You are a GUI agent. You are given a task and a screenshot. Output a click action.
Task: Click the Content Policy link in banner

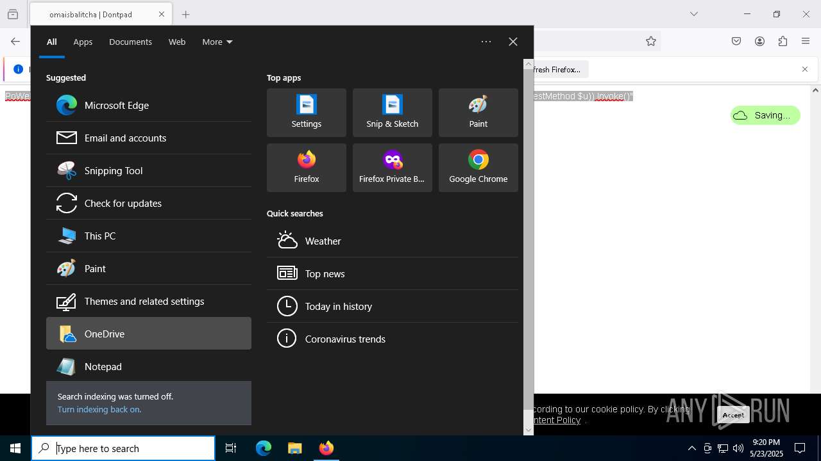(557, 420)
